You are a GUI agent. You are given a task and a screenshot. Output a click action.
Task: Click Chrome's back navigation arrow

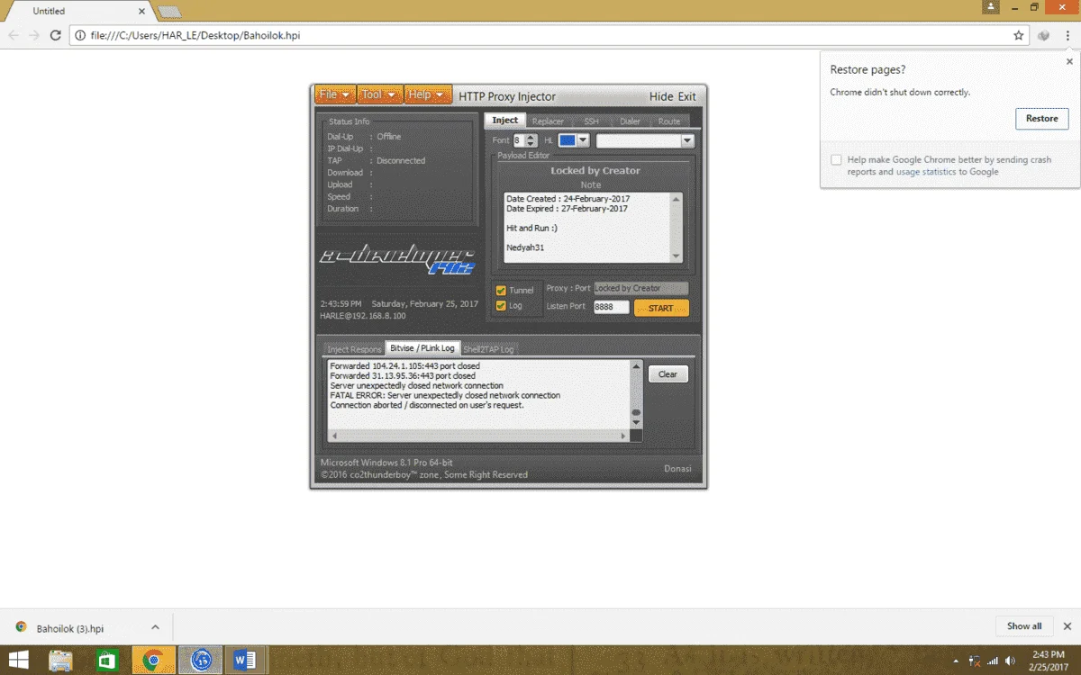click(14, 35)
